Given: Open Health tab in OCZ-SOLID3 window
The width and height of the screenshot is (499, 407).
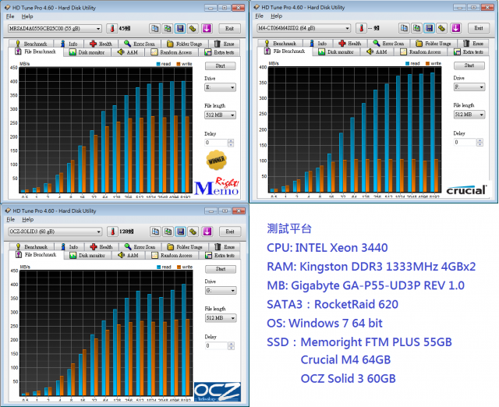Looking at the screenshot, I should coord(101,246).
